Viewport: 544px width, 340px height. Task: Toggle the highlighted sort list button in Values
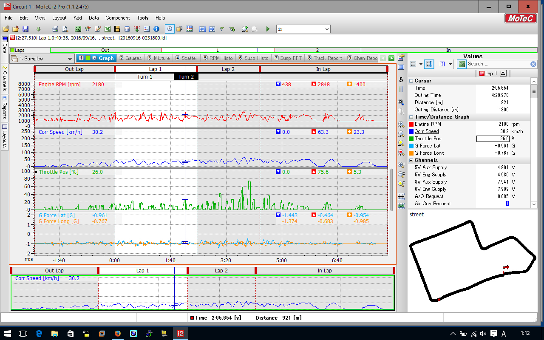tap(429, 64)
